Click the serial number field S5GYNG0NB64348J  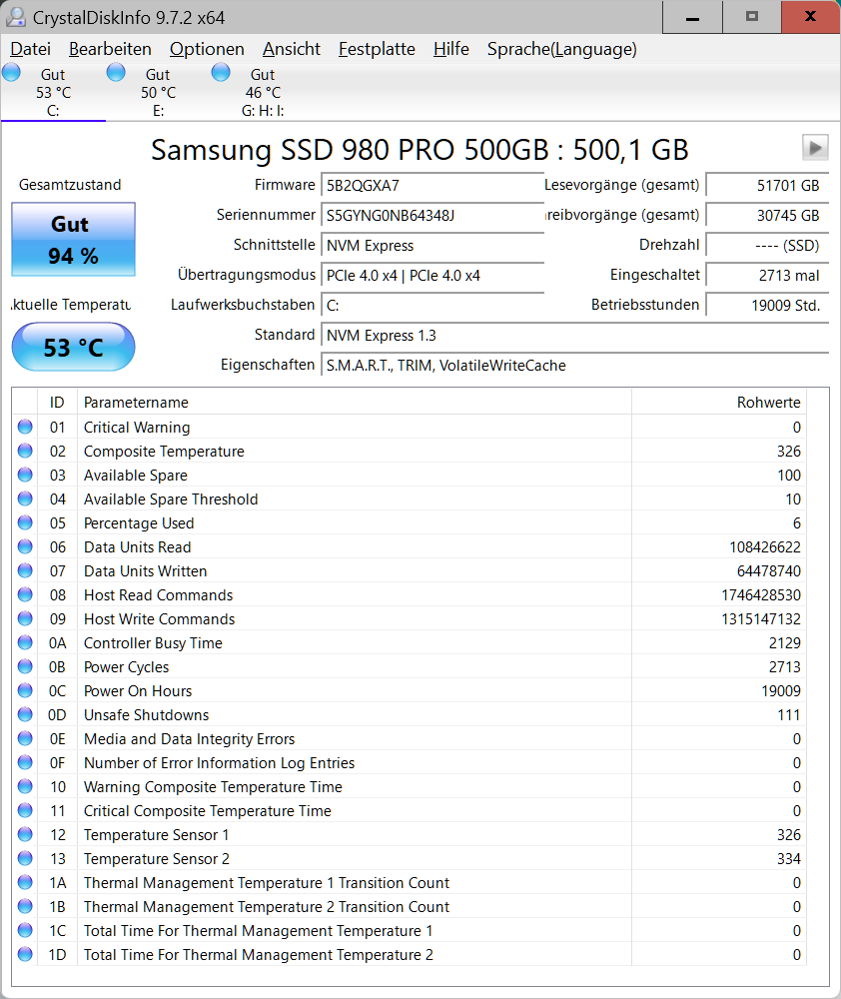tap(432, 216)
